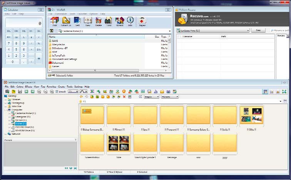Click the scanner acquire icon in FastStone toolbar

pyautogui.click(x=7, y=91)
